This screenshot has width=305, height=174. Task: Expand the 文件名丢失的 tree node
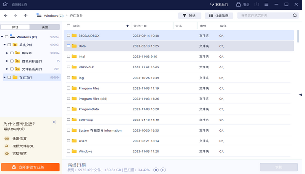click(x=7, y=69)
